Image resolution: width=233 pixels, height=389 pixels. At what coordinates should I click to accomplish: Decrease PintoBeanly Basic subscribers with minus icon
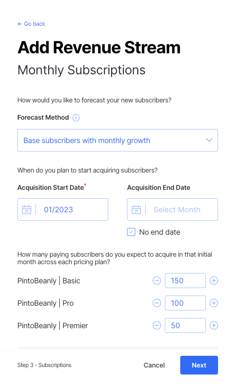pyautogui.click(x=156, y=281)
